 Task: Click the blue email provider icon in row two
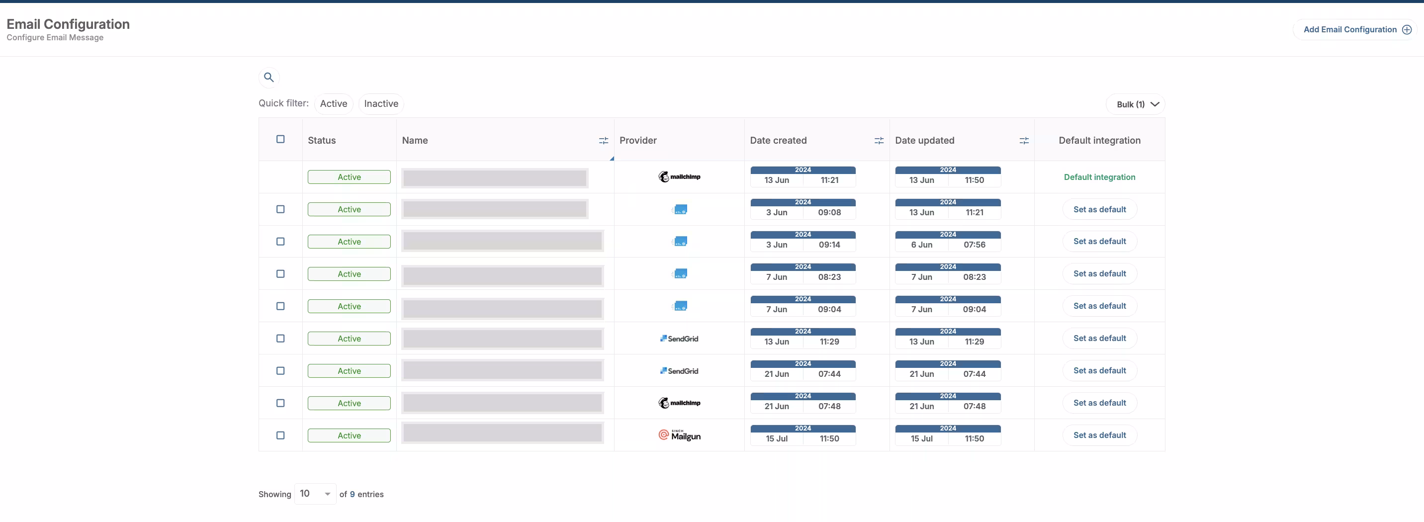pyautogui.click(x=679, y=209)
